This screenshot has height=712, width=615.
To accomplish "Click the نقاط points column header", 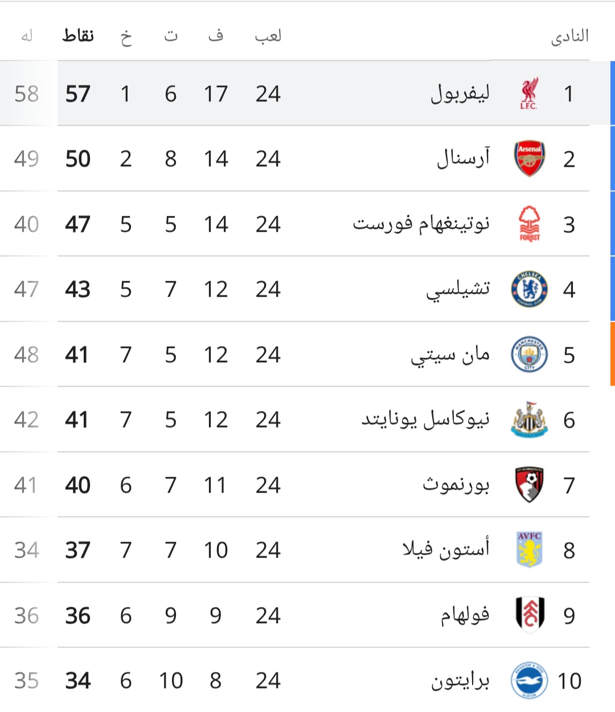I will [x=78, y=36].
